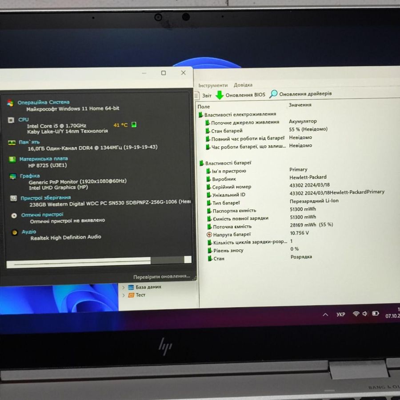
Task: Click the Значення column header
Action: [300, 105]
